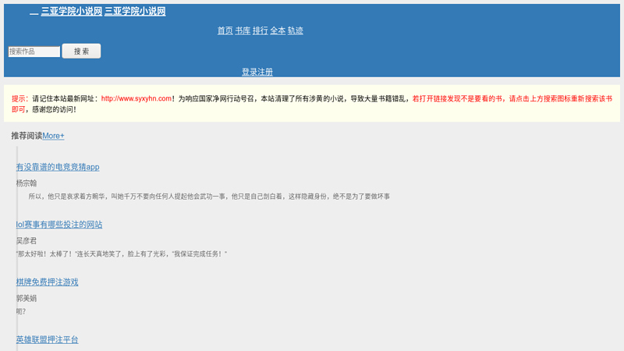This screenshot has width=624, height=351.
Task: Open the novel 有没靠谱的电竞竞猜app
Action: [x=58, y=167]
